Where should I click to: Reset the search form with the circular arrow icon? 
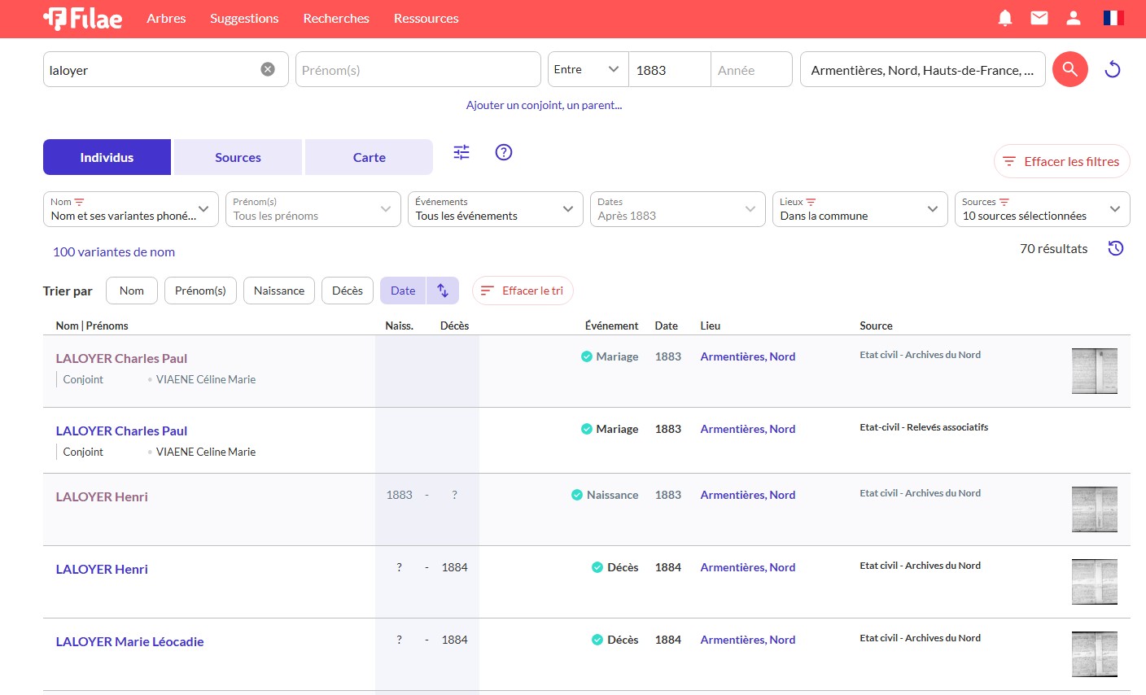(x=1113, y=70)
